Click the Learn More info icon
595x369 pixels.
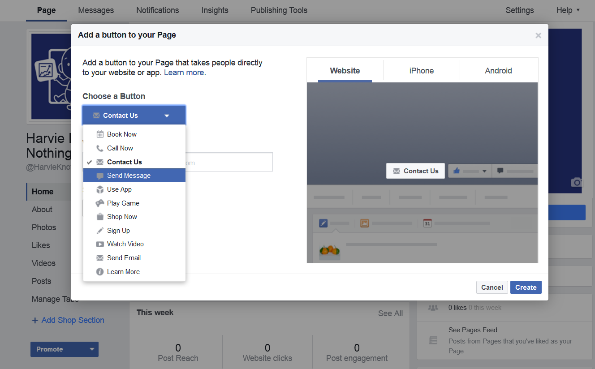100,272
